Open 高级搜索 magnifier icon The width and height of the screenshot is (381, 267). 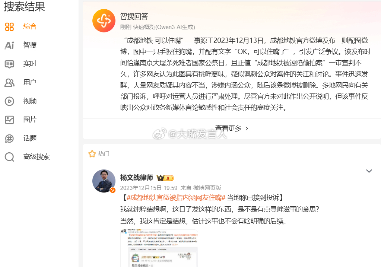click(x=9, y=157)
